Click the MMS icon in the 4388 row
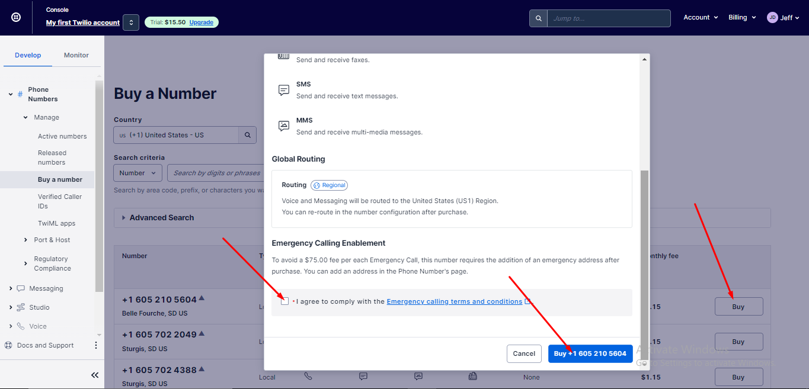 coord(418,376)
